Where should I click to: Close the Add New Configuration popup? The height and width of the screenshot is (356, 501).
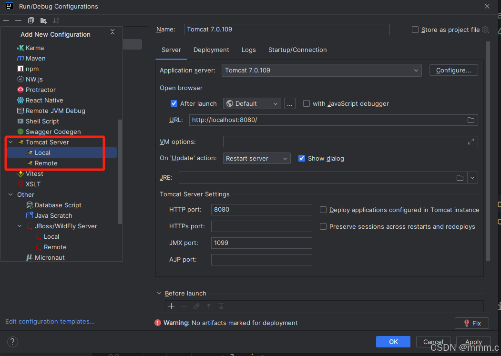click(112, 31)
